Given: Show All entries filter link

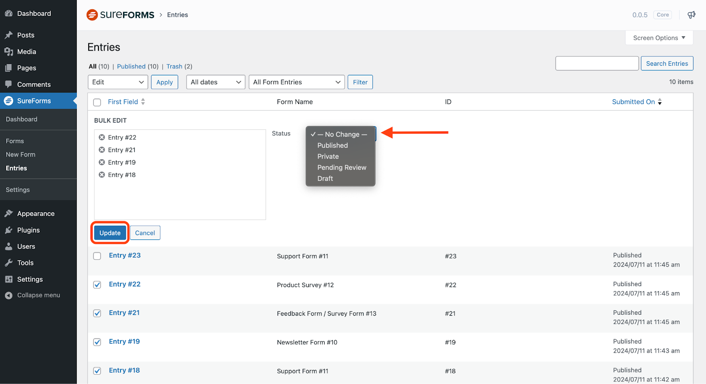Looking at the screenshot, I should [x=93, y=67].
